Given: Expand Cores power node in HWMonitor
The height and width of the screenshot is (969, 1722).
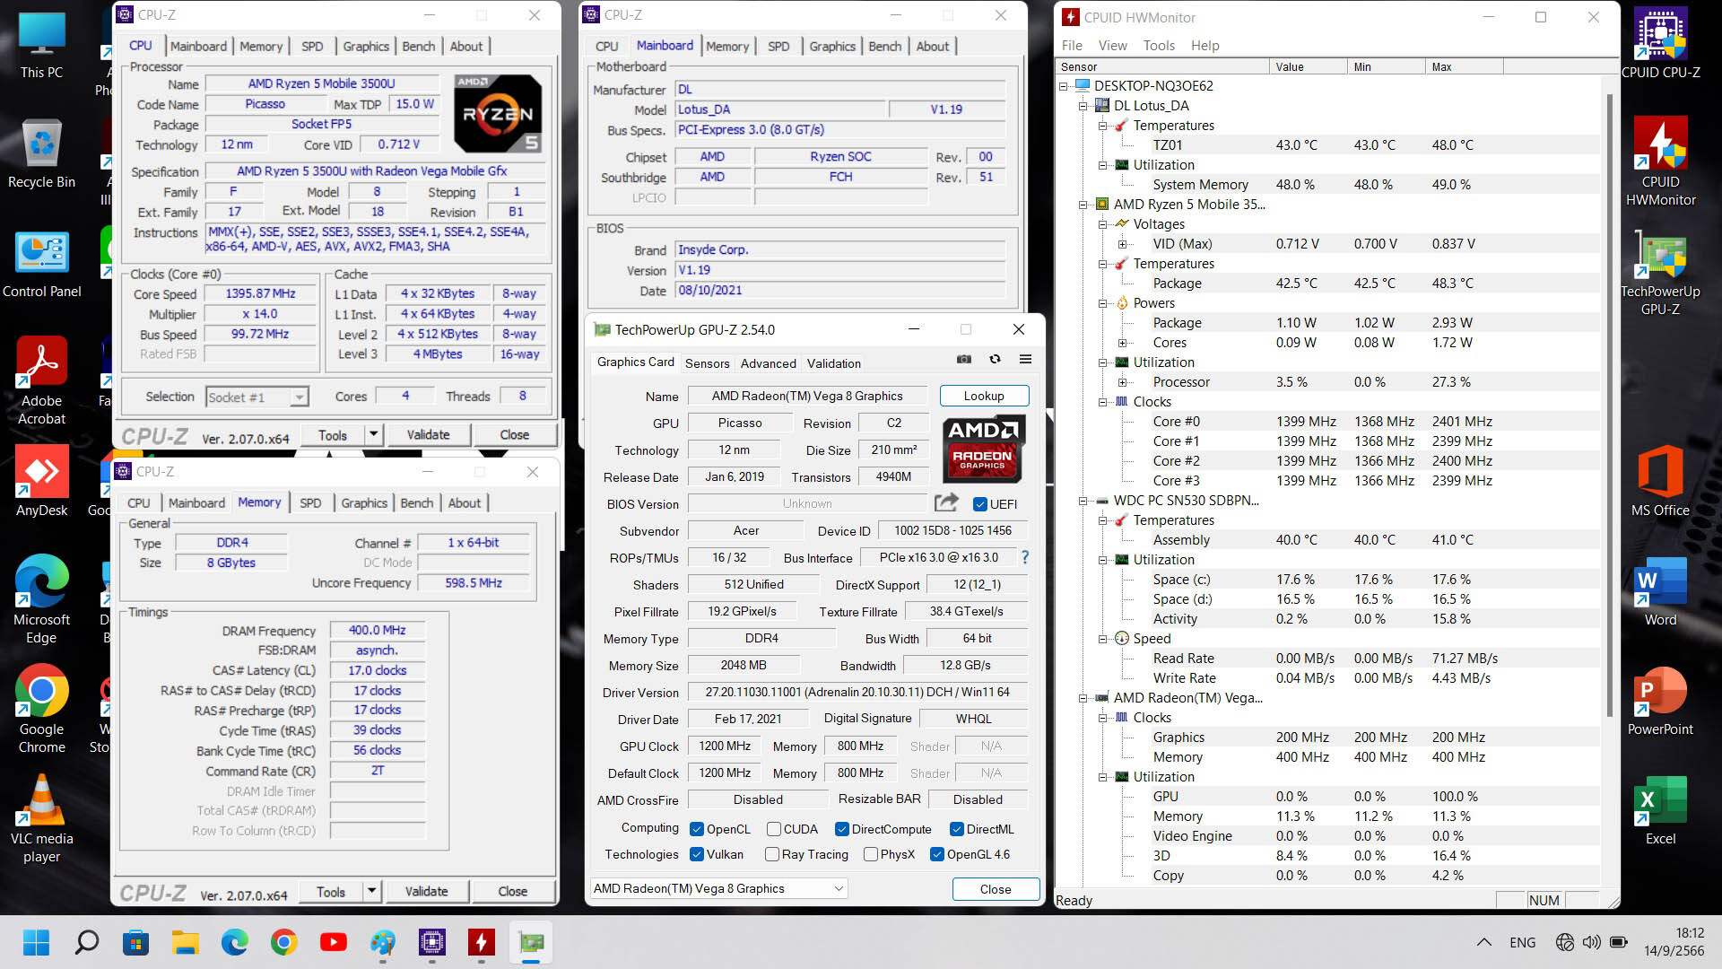Looking at the screenshot, I should (1122, 343).
